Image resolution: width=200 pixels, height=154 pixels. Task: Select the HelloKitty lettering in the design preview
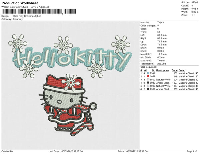pos(72,59)
